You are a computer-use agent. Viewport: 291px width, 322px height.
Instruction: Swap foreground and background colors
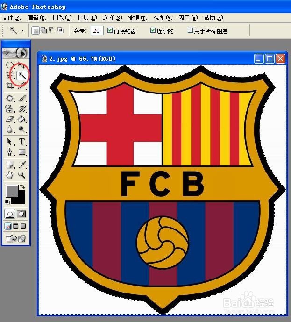[22, 186]
